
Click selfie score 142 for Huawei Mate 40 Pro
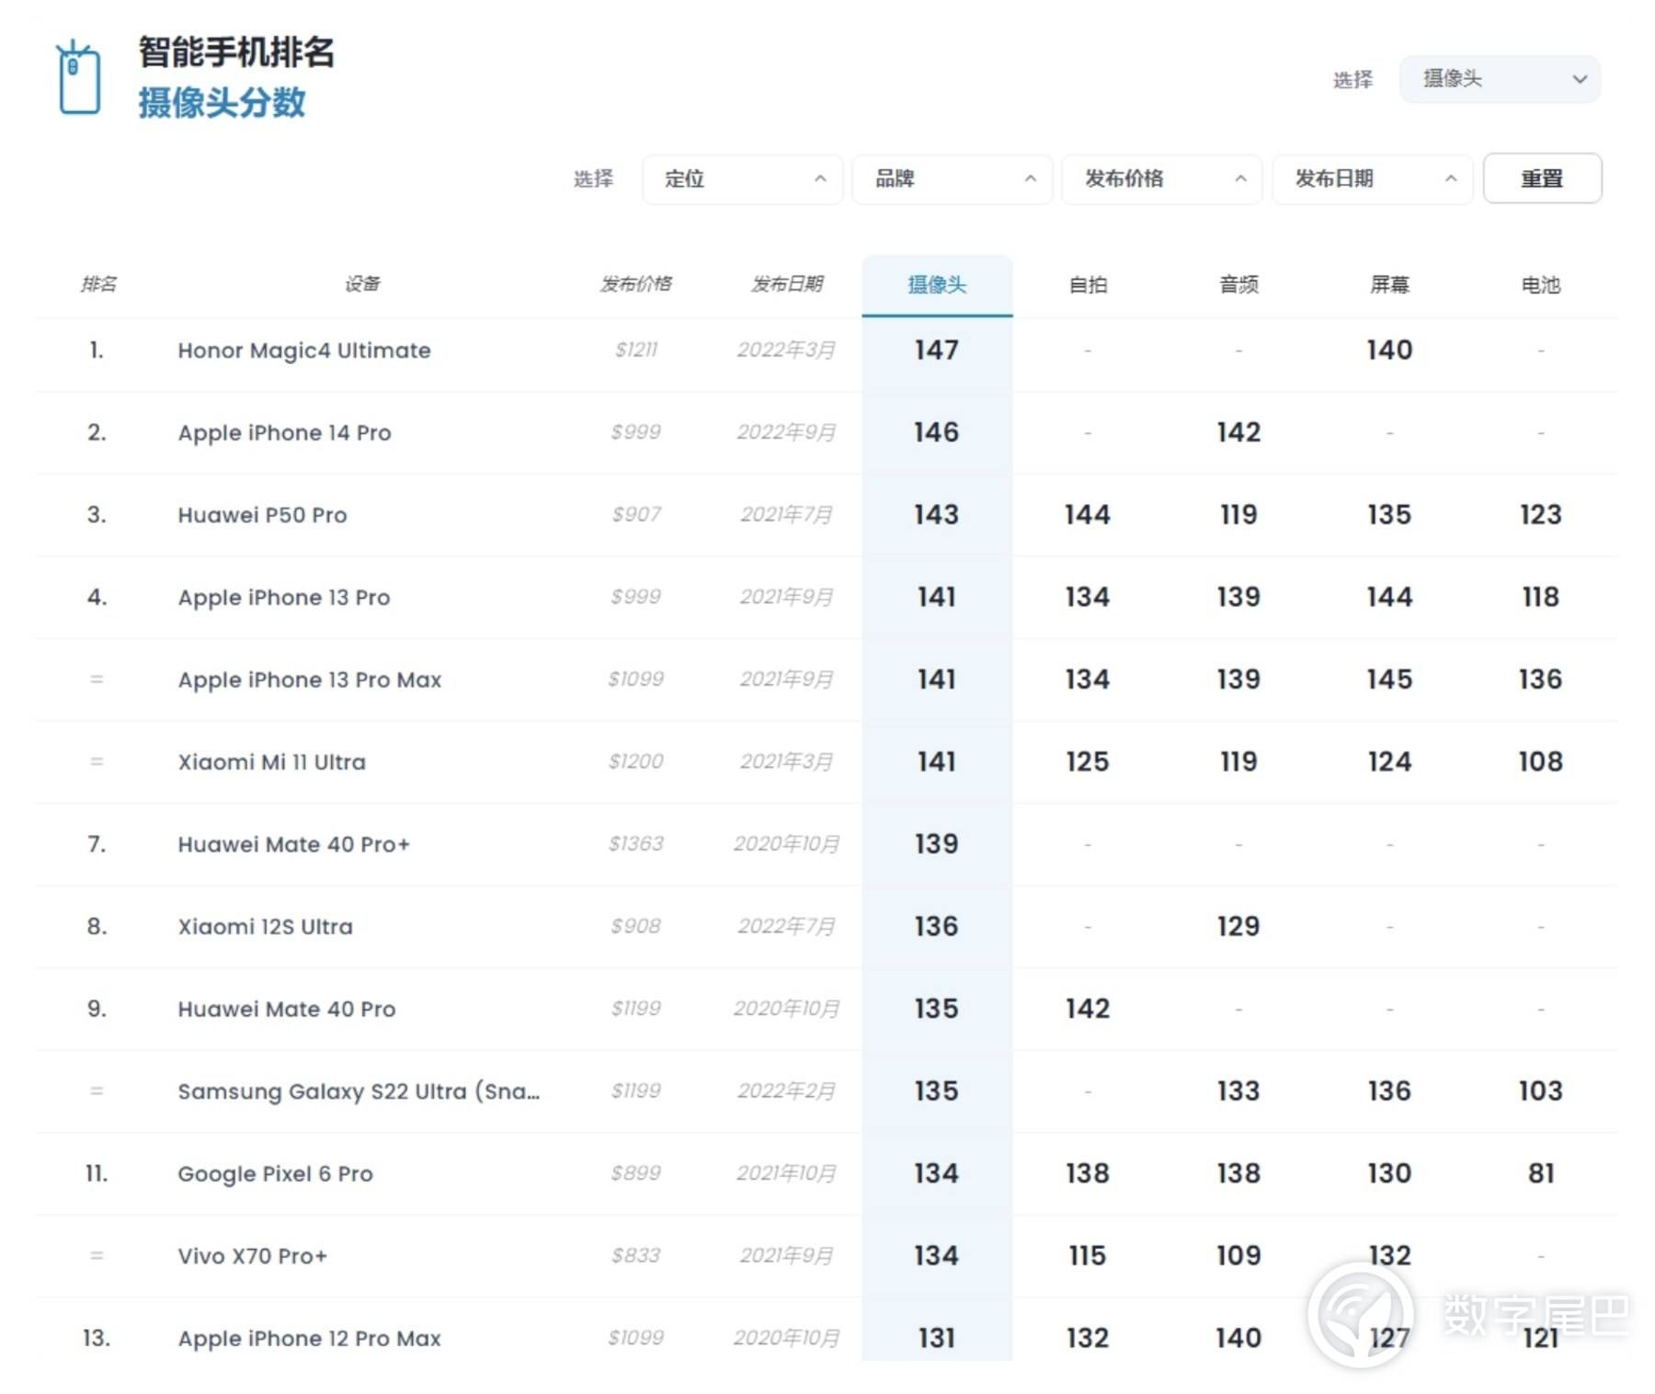[1088, 1009]
